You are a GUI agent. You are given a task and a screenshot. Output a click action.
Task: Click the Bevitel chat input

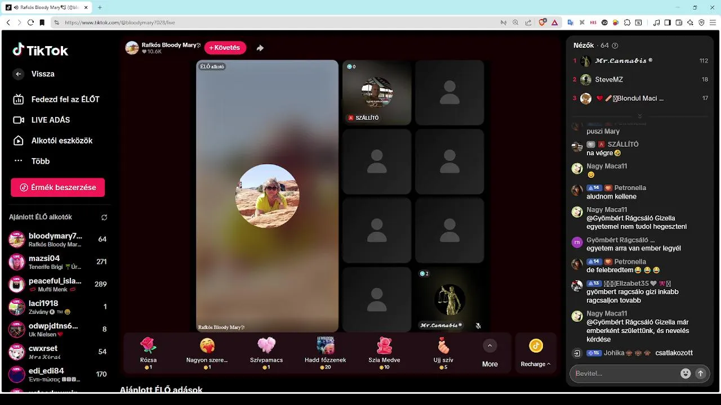(x=624, y=373)
